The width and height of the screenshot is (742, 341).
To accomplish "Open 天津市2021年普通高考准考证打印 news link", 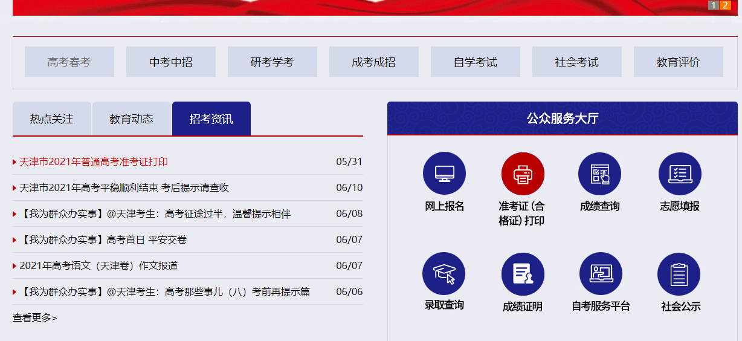I will [94, 162].
